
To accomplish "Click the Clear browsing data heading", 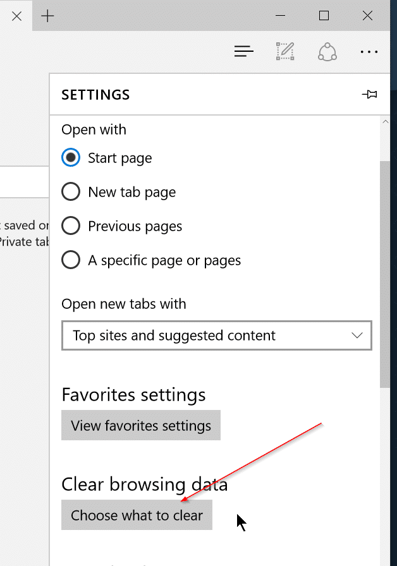I will click(145, 484).
